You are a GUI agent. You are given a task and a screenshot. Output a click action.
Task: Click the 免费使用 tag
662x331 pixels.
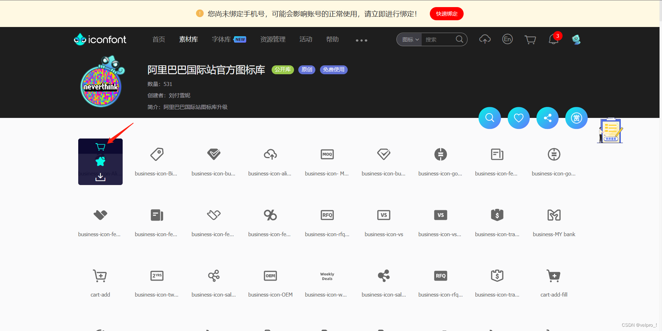click(333, 70)
